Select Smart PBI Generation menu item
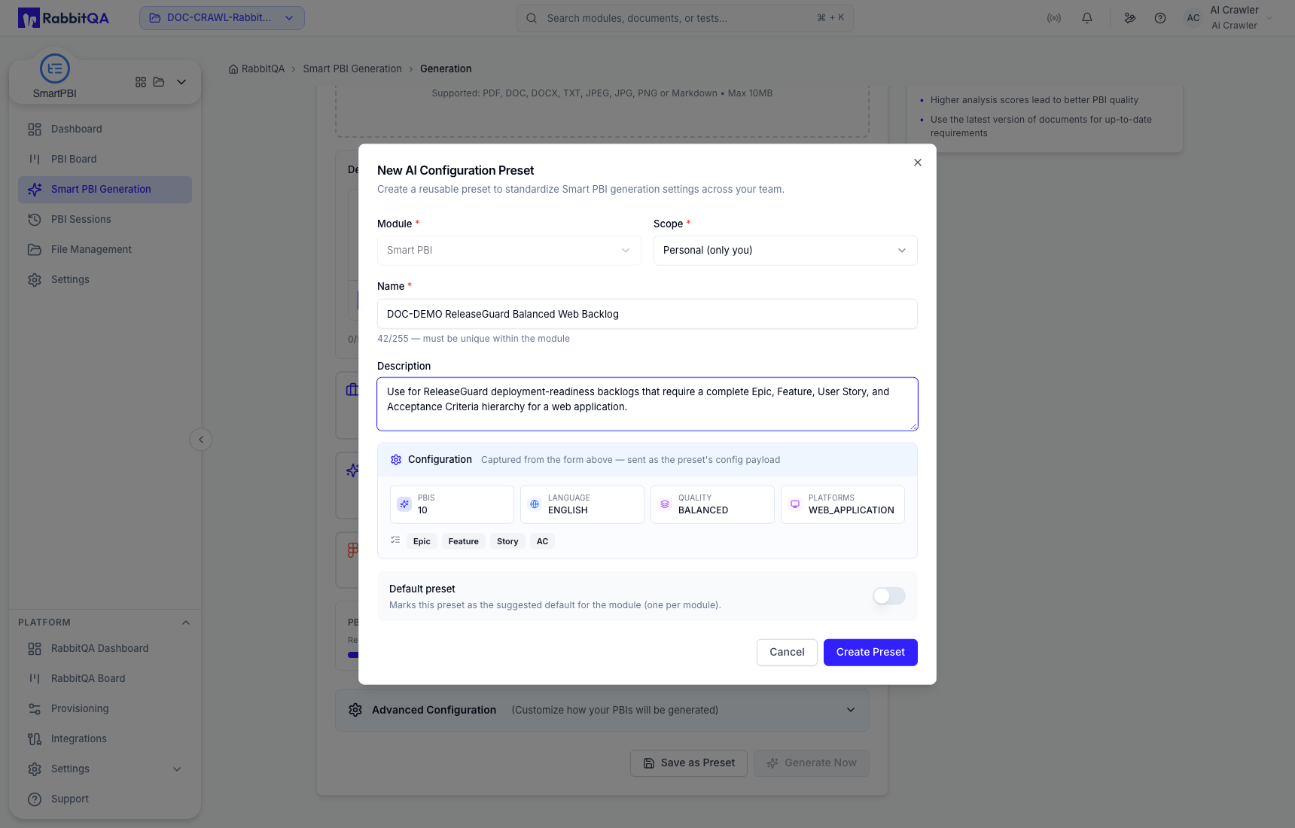The image size is (1295, 828). point(105,190)
